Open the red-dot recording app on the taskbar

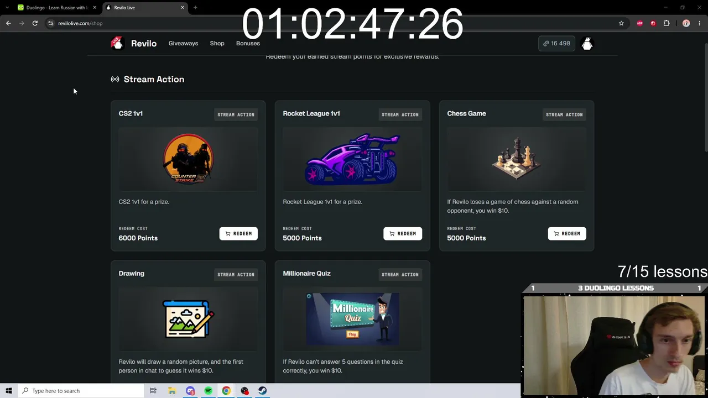244,391
